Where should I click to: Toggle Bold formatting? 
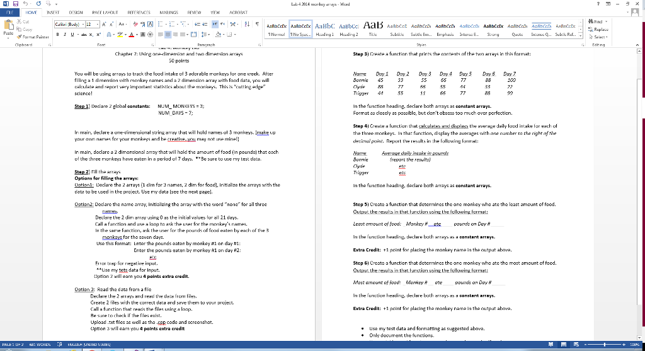tap(58, 35)
